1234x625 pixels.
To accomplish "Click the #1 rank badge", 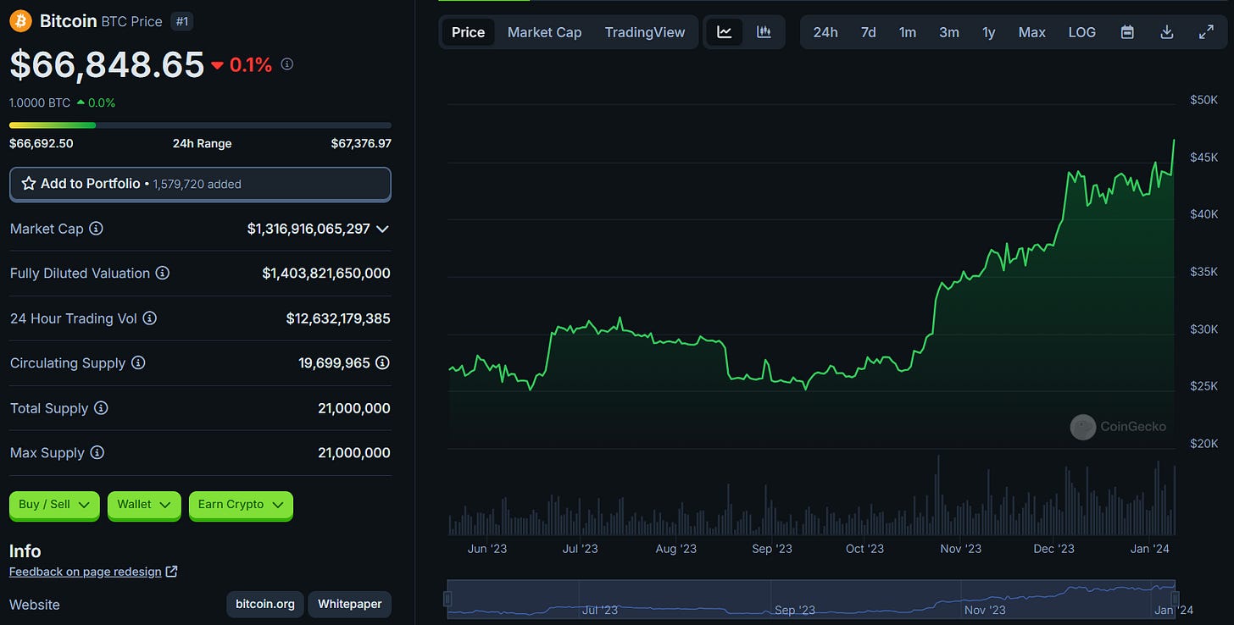I will 181,21.
